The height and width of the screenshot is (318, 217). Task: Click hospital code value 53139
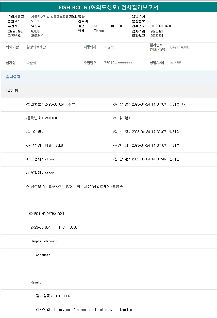click(35, 21)
